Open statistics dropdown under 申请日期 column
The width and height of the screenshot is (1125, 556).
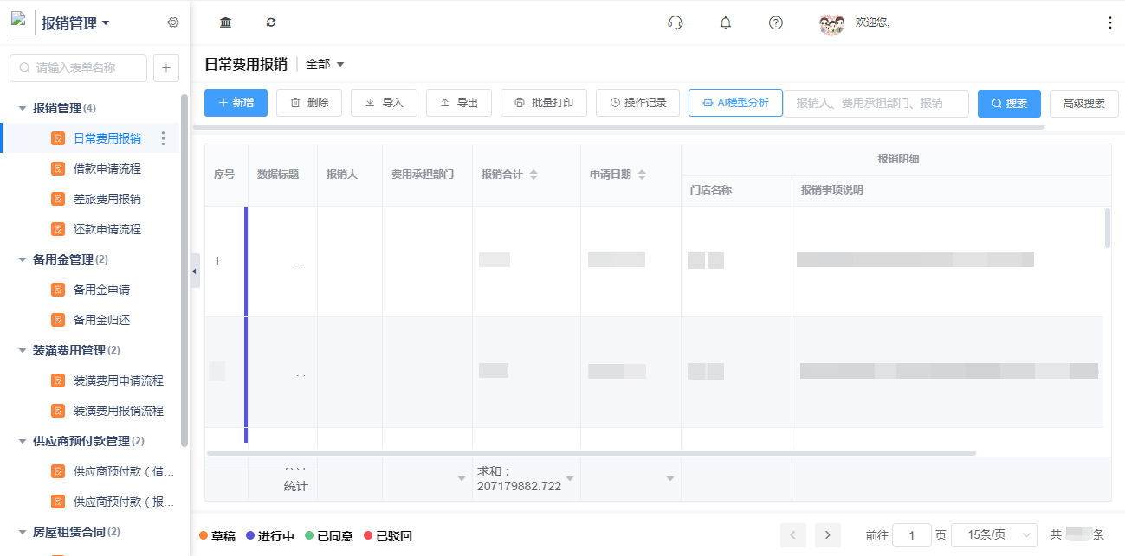coord(669,478)
